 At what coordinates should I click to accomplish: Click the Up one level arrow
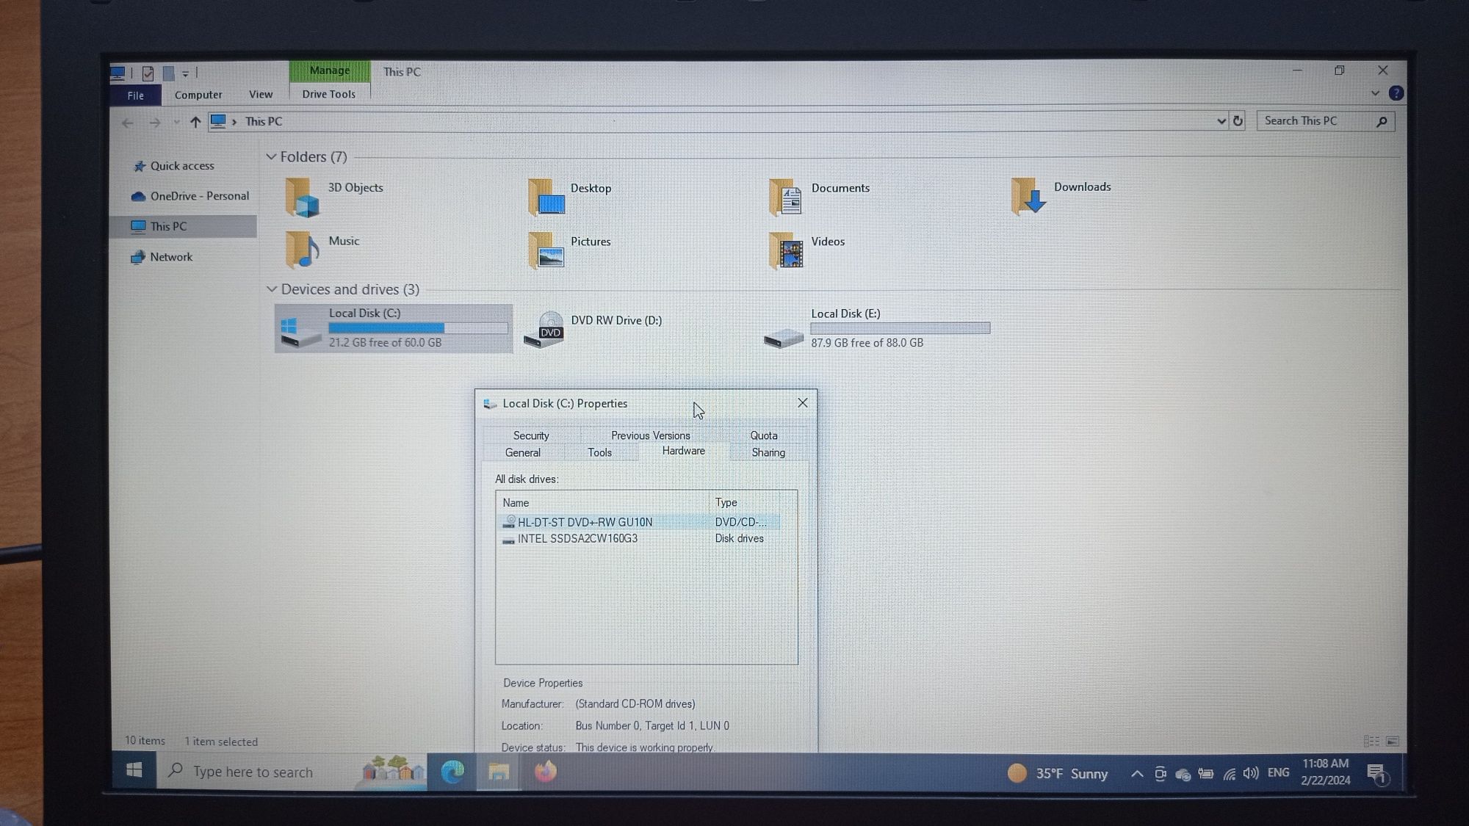[x=195, y=122]
